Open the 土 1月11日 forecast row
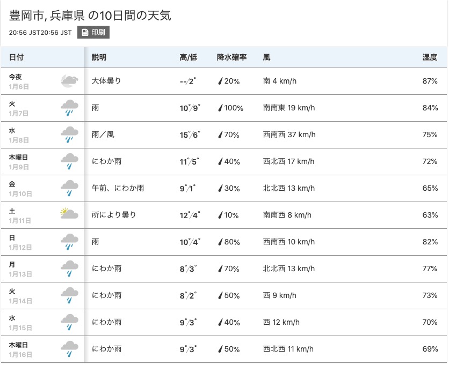The height and width of the screenshot is (365, 449). (224, 215)
